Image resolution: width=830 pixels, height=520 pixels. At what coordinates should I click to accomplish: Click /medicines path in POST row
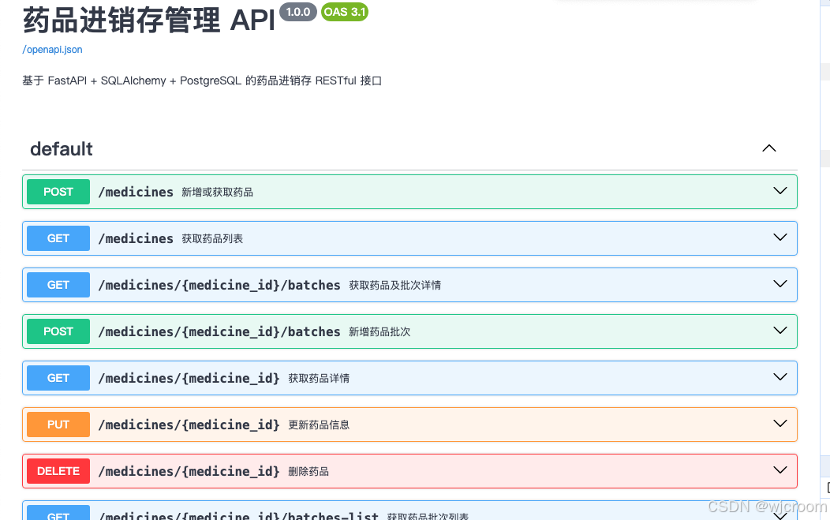coord(136,192)
